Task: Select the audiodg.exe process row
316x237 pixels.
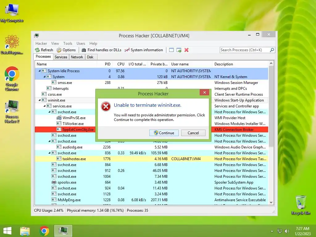Action: point(152,147)
